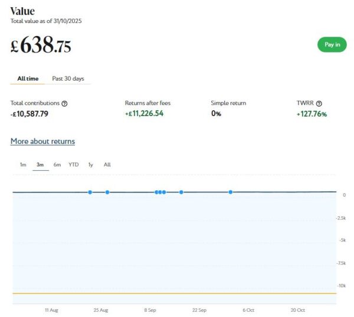The height and width of the screenshot is (317, 354).
Task: Select the 3m chart range
Action: (x=40, y=165)
